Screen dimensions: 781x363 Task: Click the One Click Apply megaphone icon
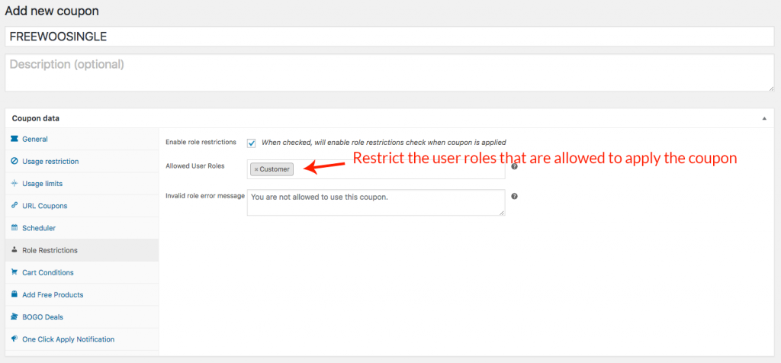(14, 339)
